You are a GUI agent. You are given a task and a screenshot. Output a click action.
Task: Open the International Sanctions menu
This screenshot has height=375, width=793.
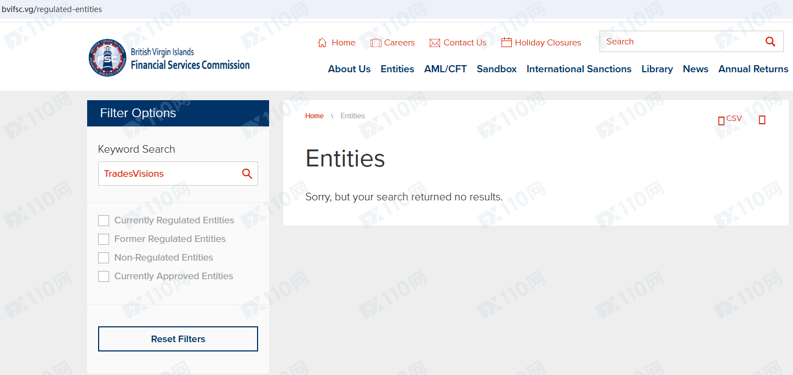tap(579, 69)
